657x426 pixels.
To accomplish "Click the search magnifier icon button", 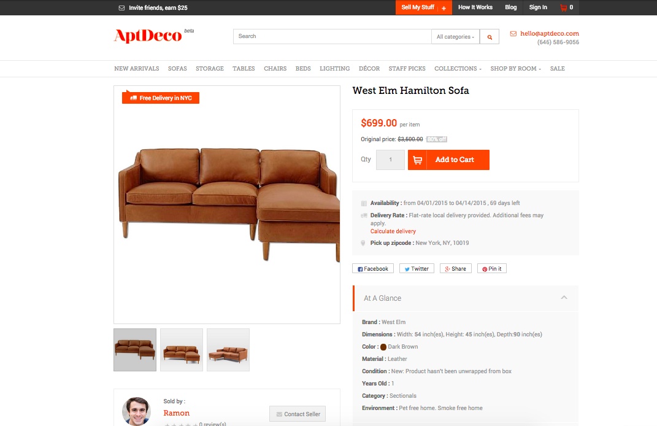I will (x=490, y=37).
